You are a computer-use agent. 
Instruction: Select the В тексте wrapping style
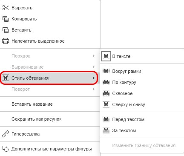point(142,56)
